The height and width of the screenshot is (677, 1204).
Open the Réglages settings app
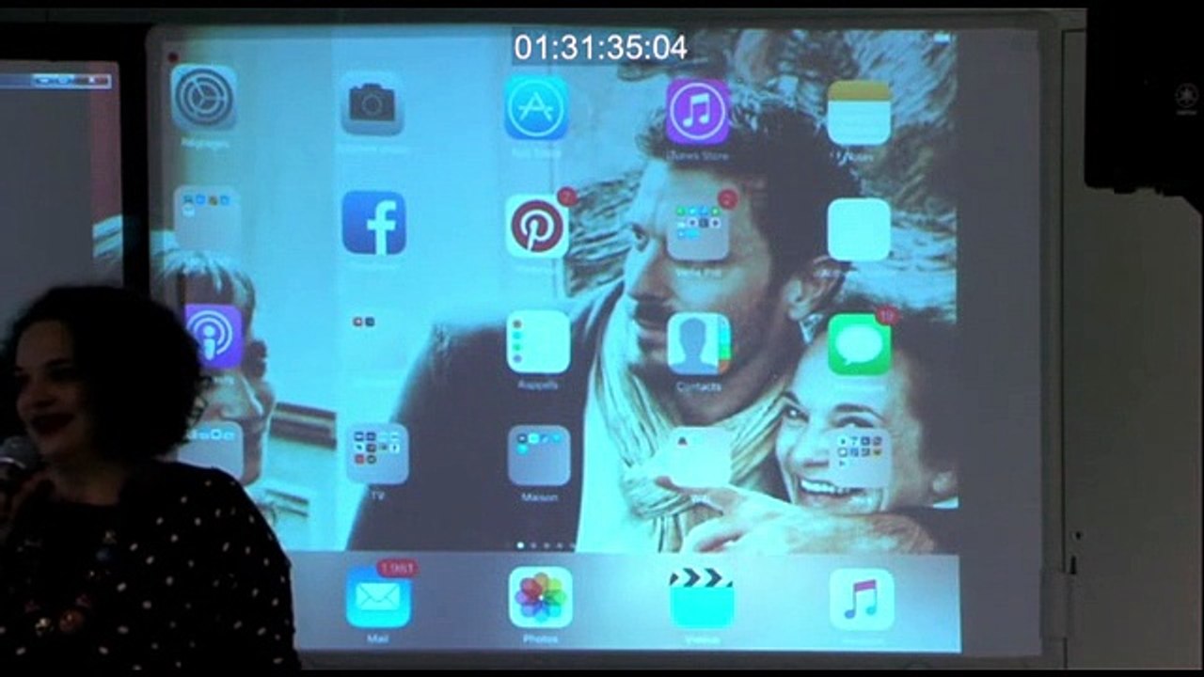[204, 98]
